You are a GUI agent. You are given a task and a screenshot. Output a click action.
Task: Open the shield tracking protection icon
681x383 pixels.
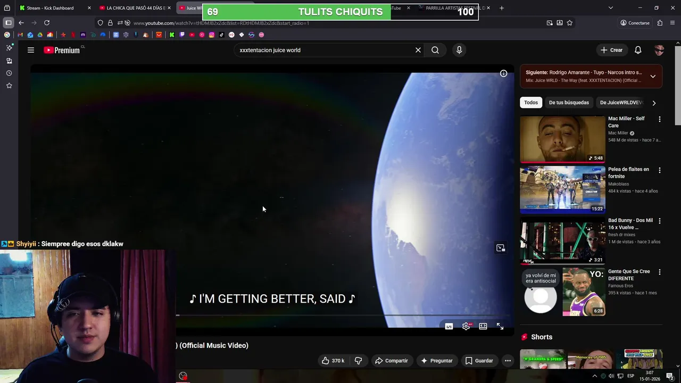100,23
